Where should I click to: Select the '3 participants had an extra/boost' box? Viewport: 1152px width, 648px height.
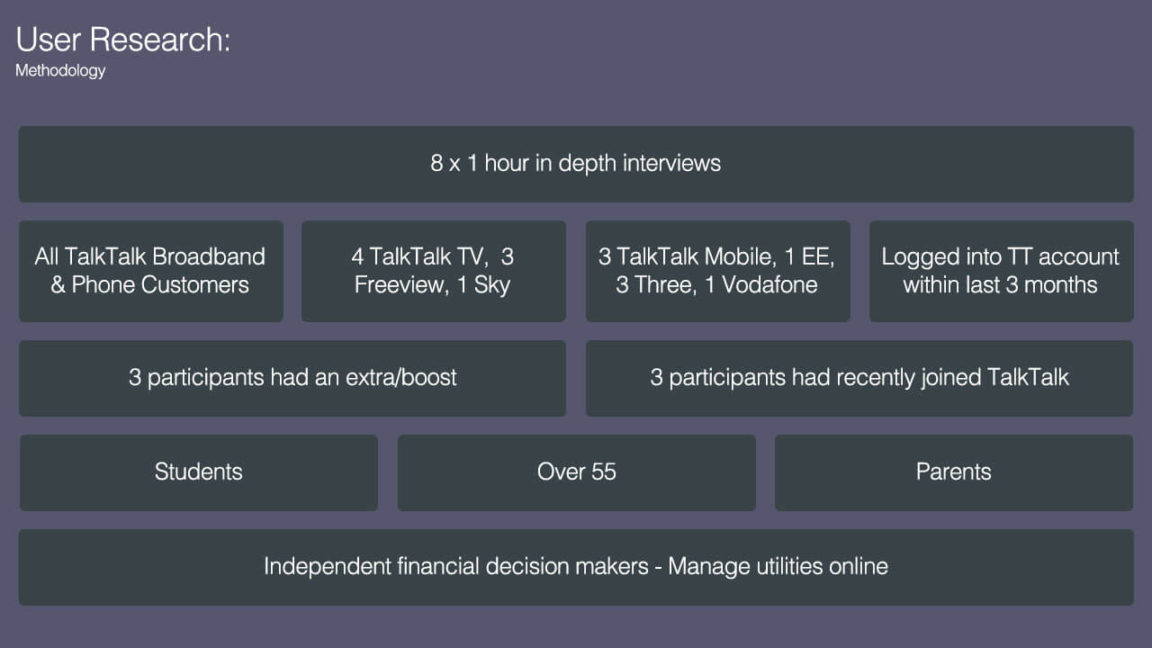click(x=292, y=377)
